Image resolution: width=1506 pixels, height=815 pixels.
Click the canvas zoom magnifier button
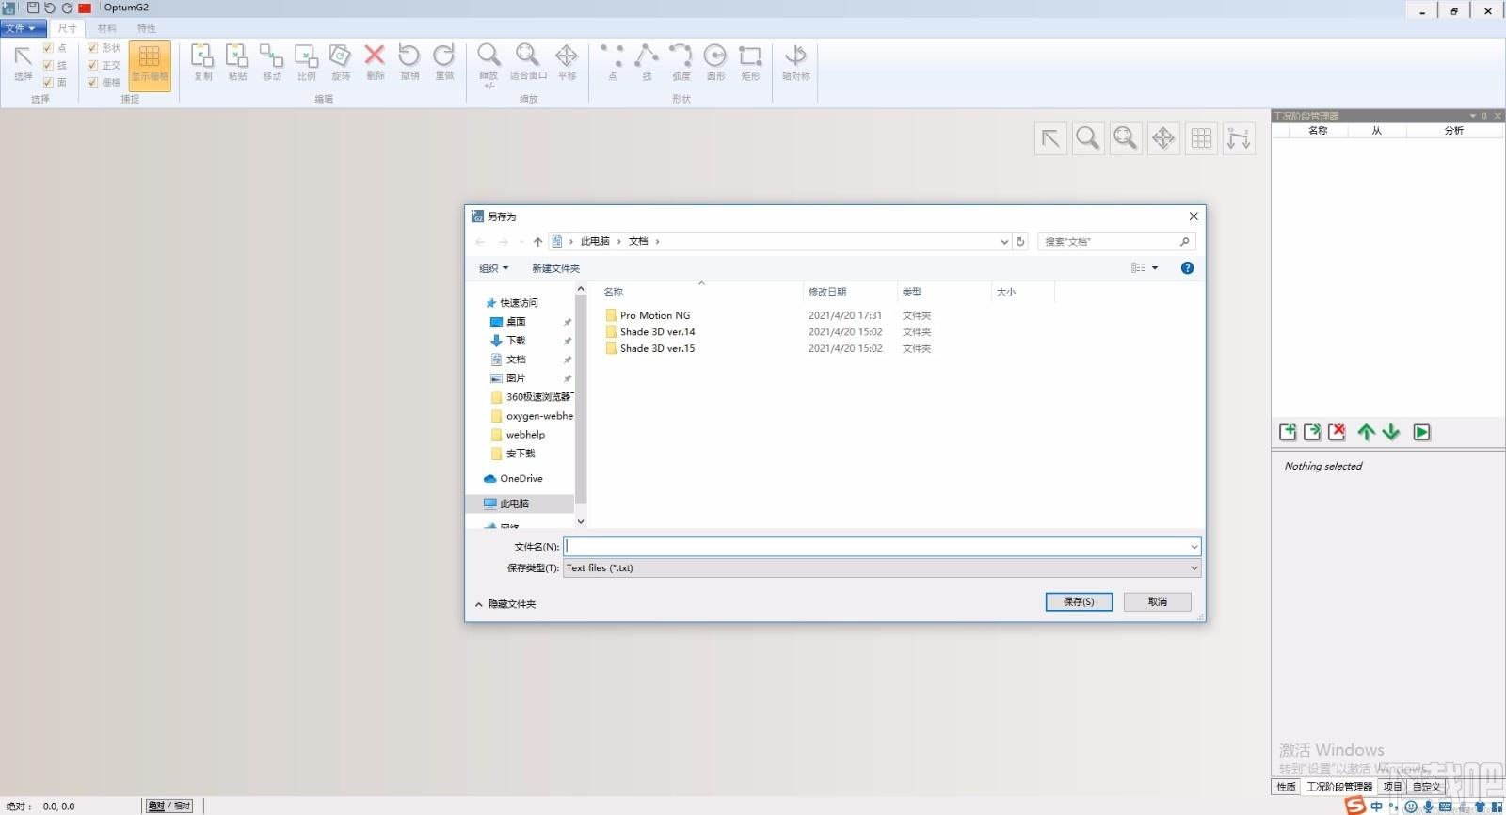[x=1088, y=139]
